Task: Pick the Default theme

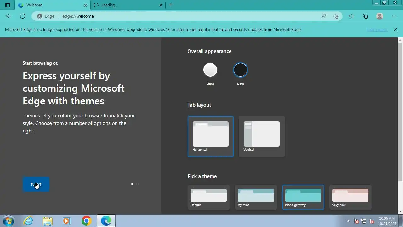Action: click(209, 197)
